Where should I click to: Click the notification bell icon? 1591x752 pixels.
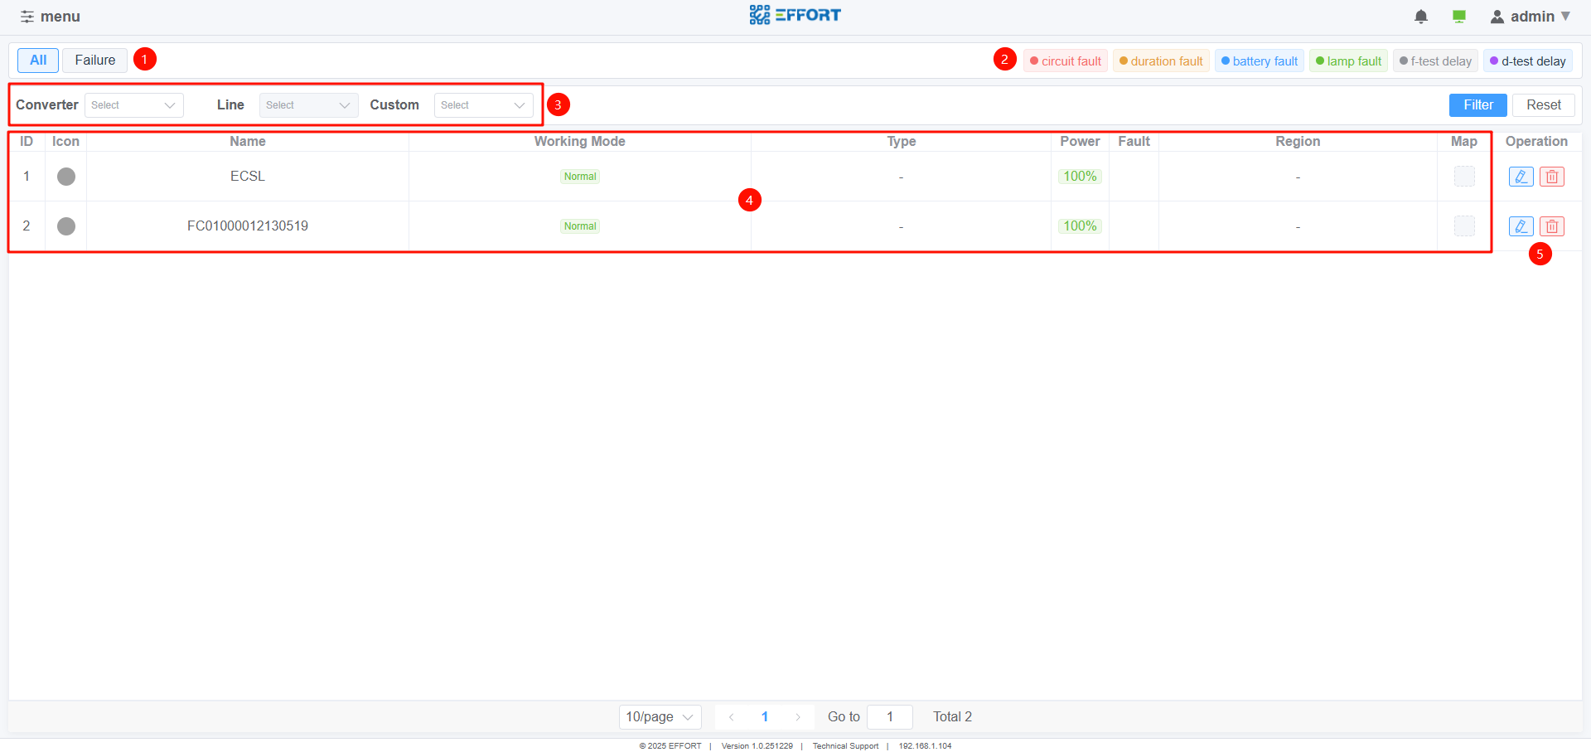(x=1420, y=17)
